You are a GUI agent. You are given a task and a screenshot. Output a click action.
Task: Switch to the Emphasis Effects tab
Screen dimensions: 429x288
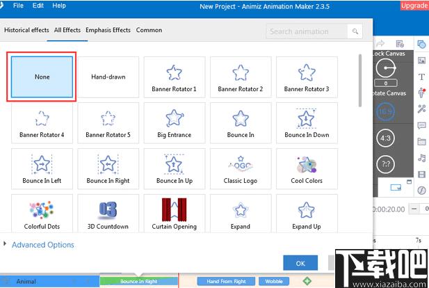108,30
